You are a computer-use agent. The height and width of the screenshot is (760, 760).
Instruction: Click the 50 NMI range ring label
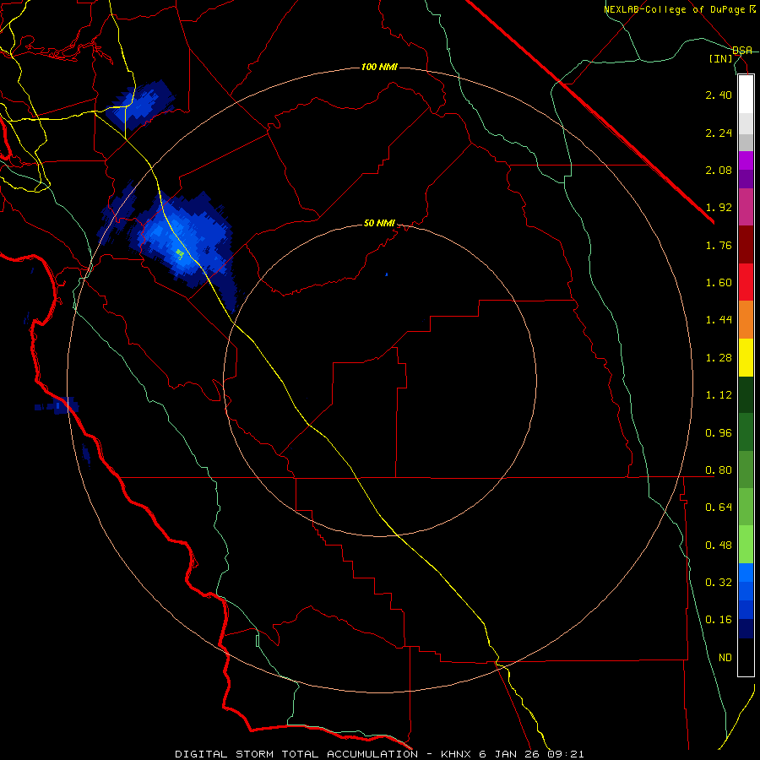(379, 224)
